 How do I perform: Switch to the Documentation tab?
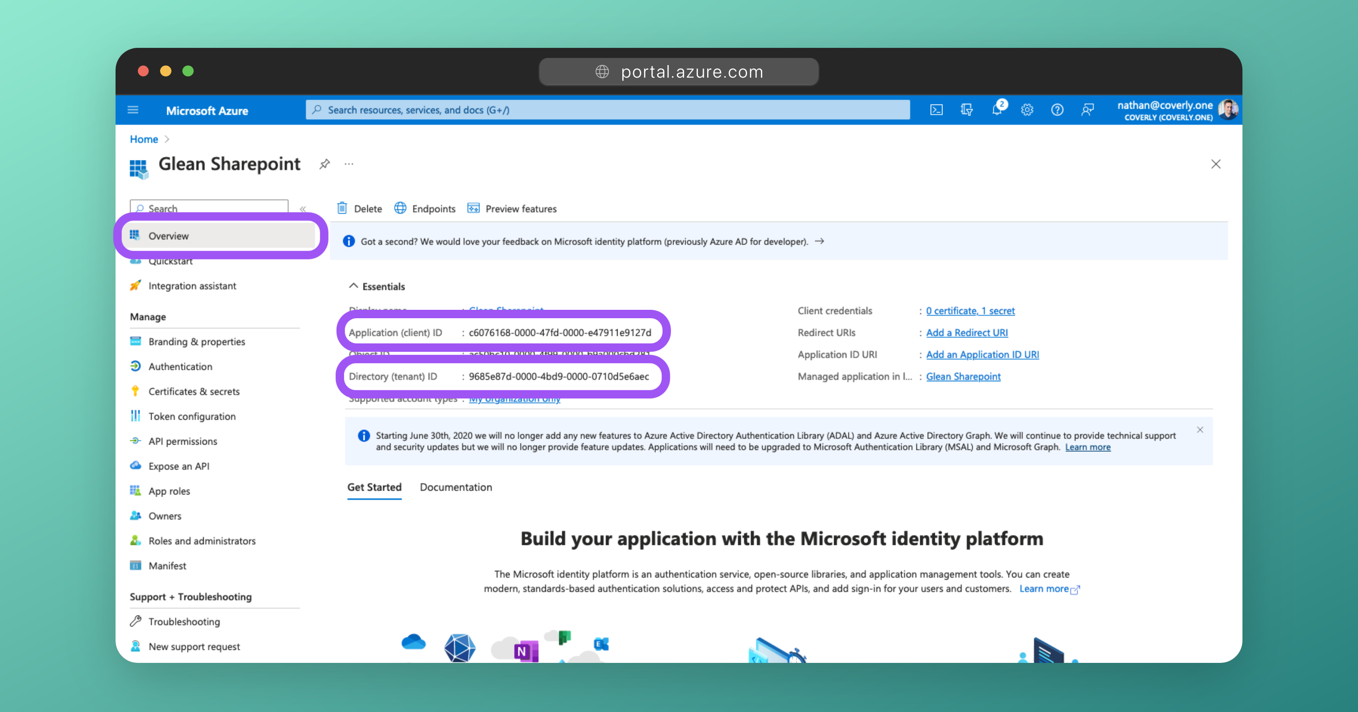(455, 487)
